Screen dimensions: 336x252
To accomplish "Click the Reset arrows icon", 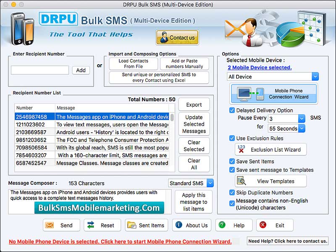I will 91,225.
